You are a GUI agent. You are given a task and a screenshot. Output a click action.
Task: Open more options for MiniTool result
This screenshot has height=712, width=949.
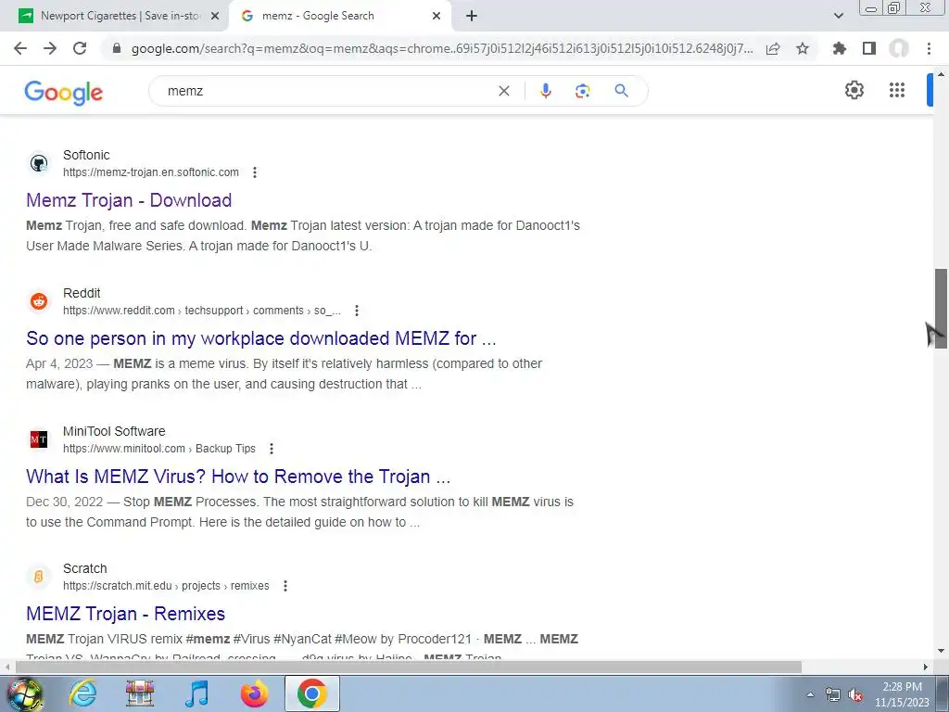pos(272,449)
